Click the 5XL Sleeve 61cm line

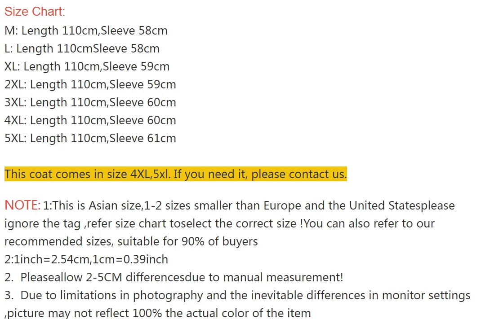tap(90, 139)
